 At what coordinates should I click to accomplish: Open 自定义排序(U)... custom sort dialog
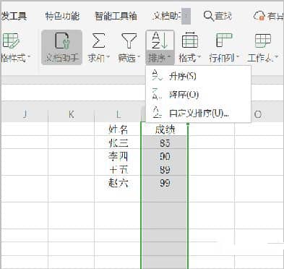click(x=198, y=113)
